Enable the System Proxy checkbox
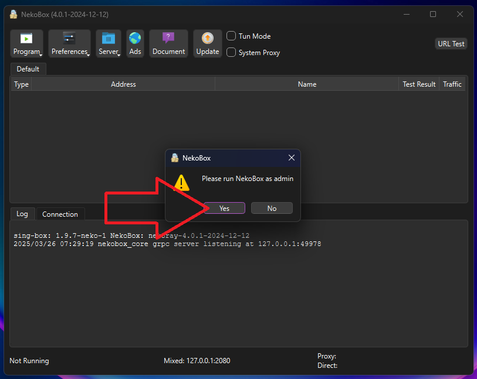Viewport: 477px width, 379px height. point(231,52)
